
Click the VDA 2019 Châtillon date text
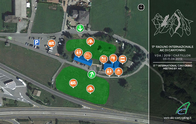172,57
